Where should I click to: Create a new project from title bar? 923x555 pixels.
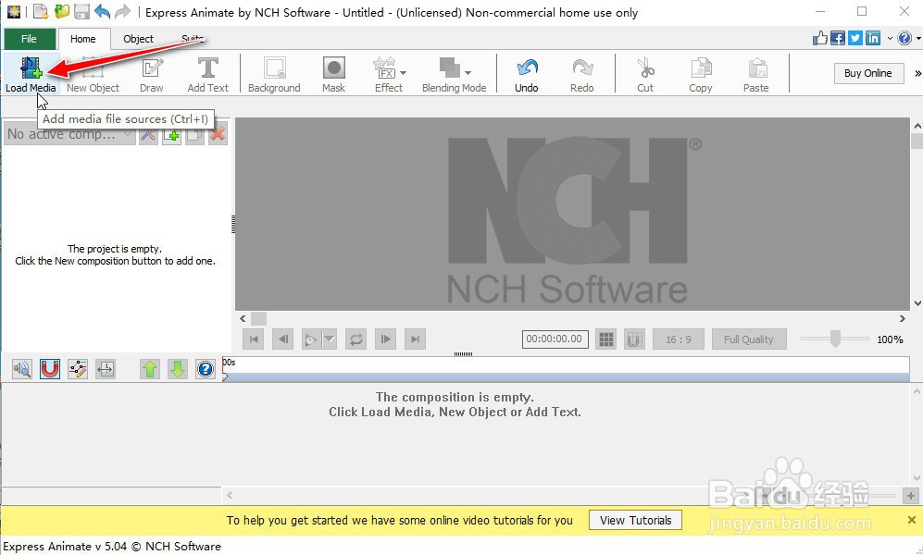click(x=41, y=12)
